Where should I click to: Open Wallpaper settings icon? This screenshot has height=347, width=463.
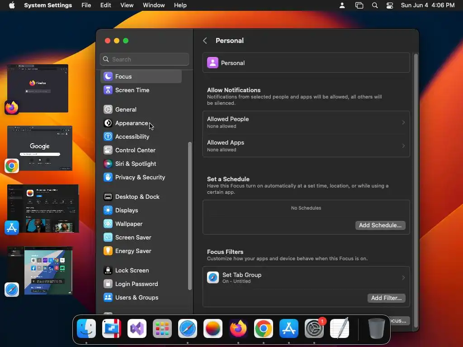click(x=108, y=224)
